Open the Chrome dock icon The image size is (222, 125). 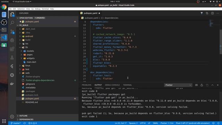click(x=4, y=7)
